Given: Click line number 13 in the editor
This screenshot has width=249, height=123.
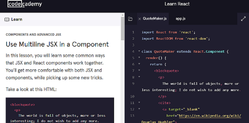Looking at the screenshot, I should (132, 116).
